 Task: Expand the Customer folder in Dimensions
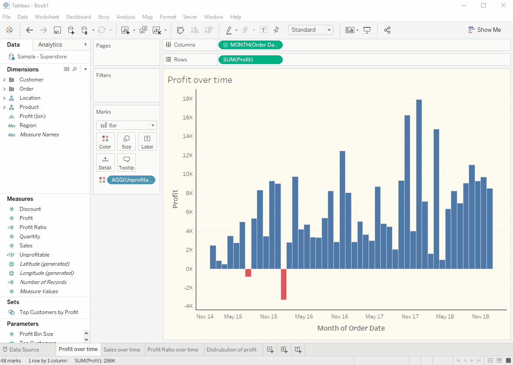coord(4,80)
